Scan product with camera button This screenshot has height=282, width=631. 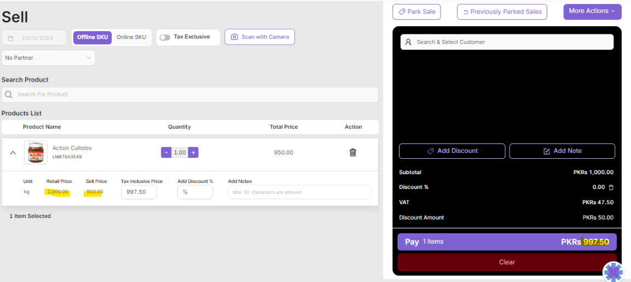click(x=260, y=37)
